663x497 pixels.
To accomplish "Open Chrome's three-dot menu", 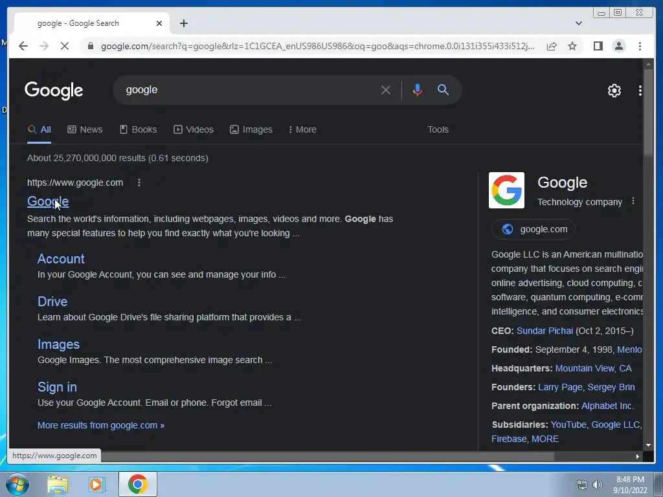I will pyautogui.click(x=640, y=46).
